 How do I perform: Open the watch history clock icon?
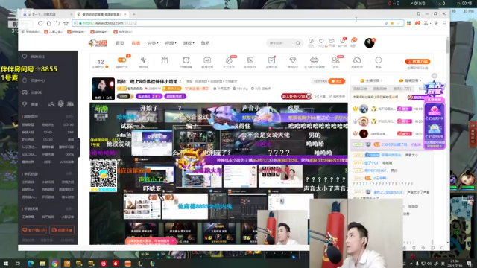(311, 42)
